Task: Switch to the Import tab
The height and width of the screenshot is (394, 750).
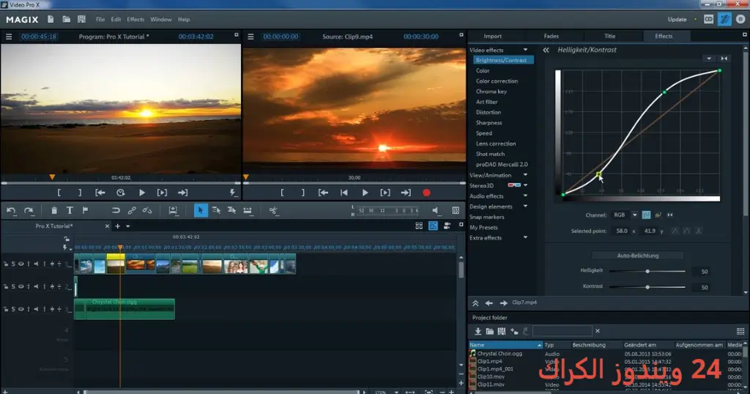Action: click(493, 37)
